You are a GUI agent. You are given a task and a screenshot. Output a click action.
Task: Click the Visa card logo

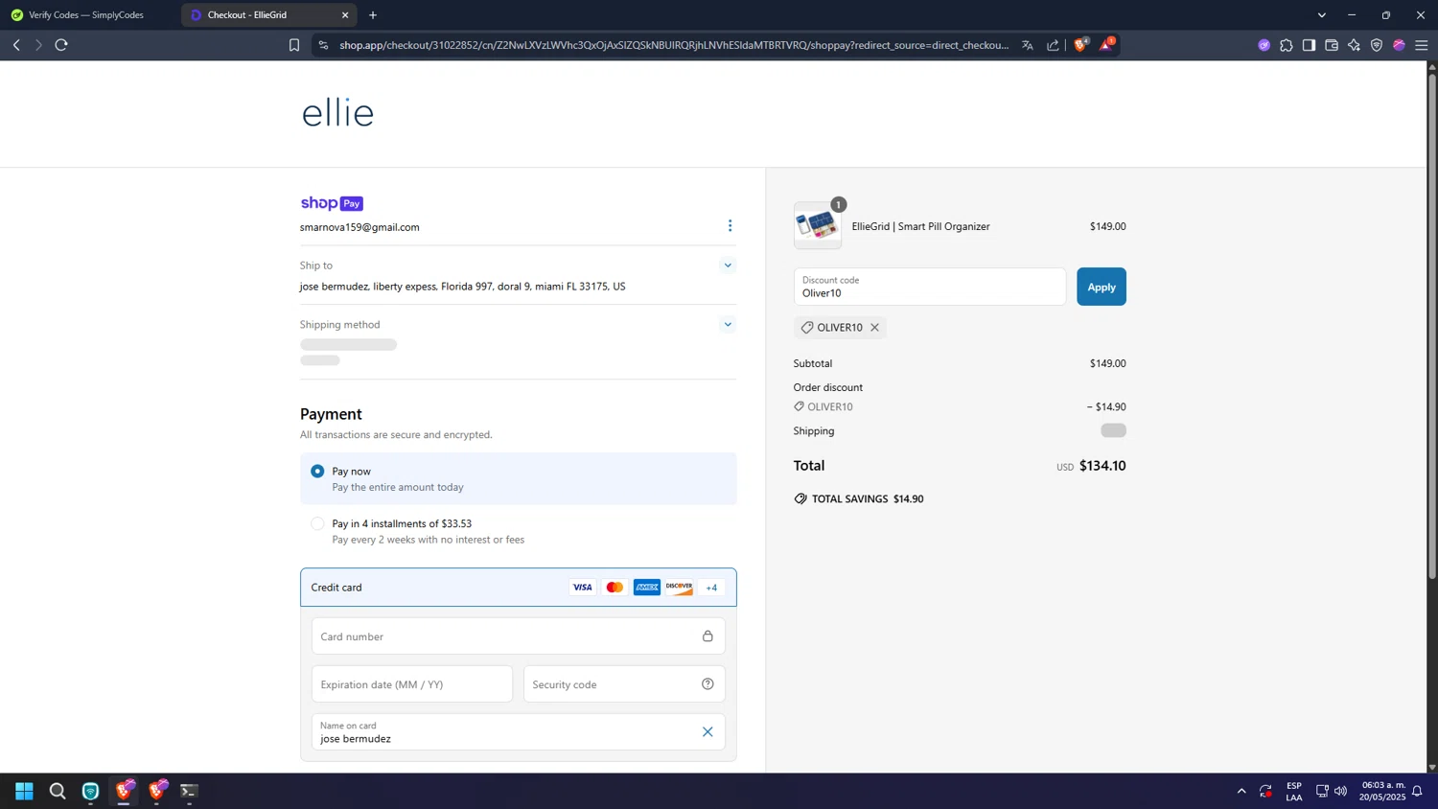pos(582,588)
